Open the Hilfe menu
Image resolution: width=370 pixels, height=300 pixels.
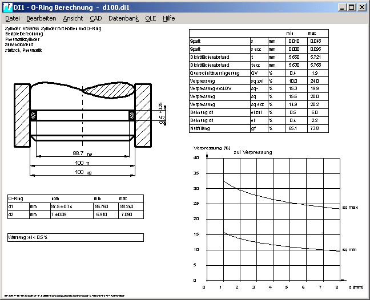tap(169, 18)
